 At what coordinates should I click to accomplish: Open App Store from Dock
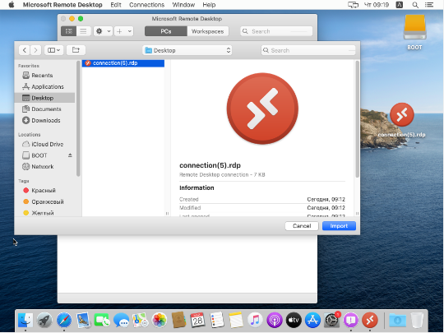click(312, 321)
